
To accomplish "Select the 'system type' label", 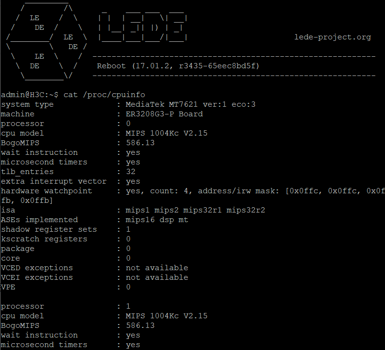I will [27, 104].
